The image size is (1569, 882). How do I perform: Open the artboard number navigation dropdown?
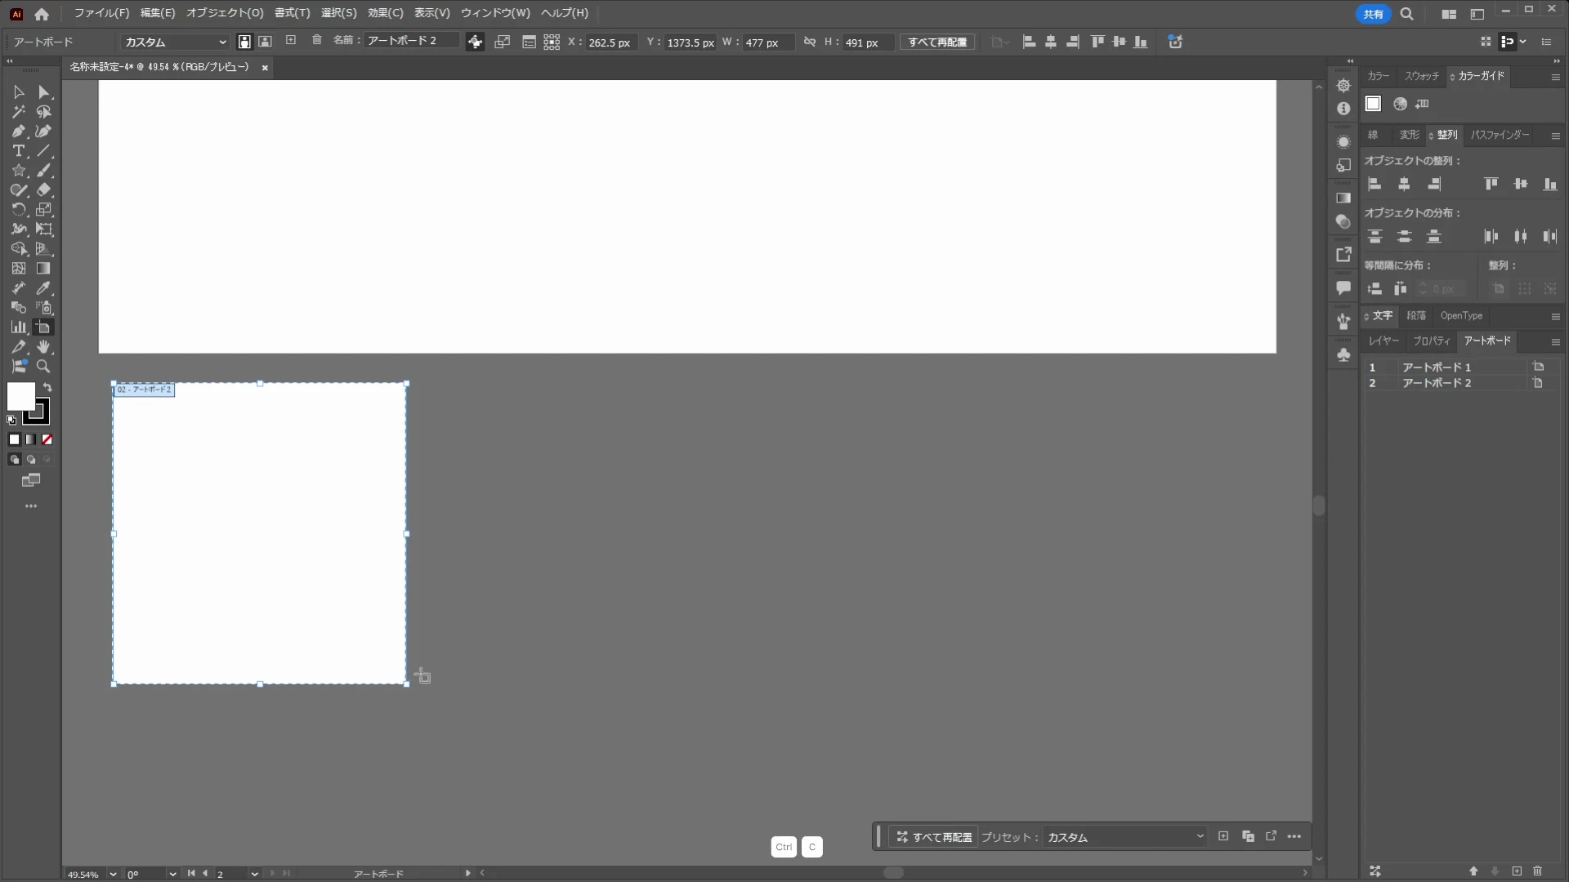[254, 874]
